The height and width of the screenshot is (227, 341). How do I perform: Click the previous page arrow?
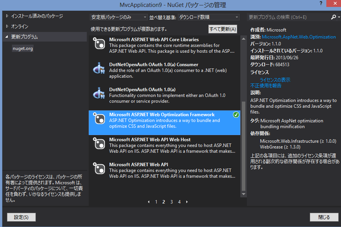coord(149,202)
